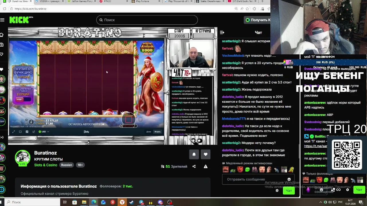Viewport: 367px width, 206px height.
Task: Switch to PINCO browser tab
Action: tap(113, 1)
